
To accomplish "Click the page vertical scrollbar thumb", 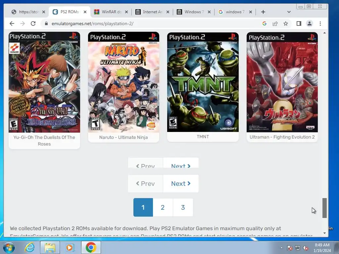I will (324, 208).
